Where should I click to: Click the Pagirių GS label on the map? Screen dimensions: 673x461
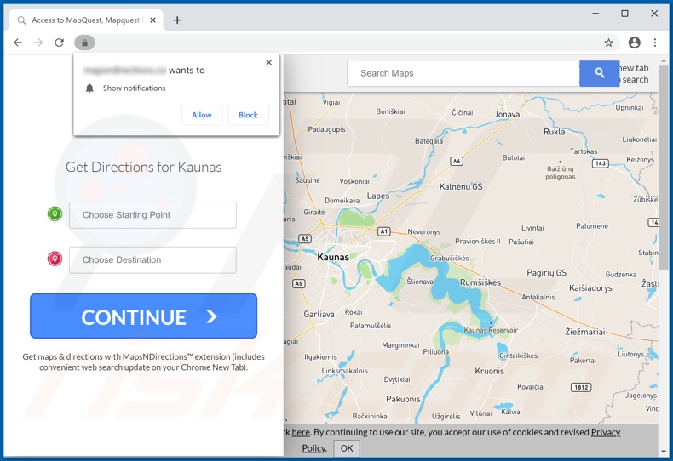[x=546, y=272]
